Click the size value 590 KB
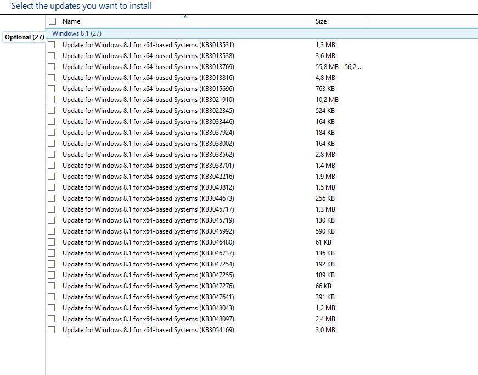This screenshot has height=375, width=478. click(x=325, y=231)
